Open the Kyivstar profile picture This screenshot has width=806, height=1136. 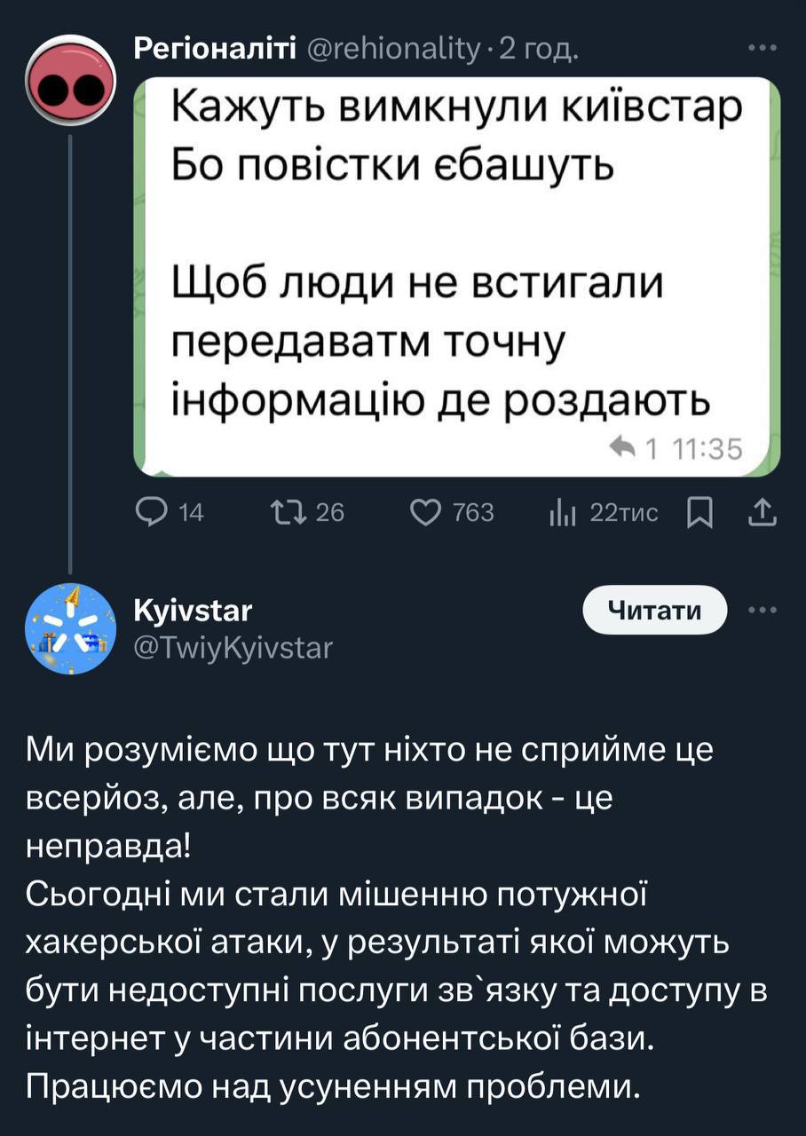click(x=70, y=629)
